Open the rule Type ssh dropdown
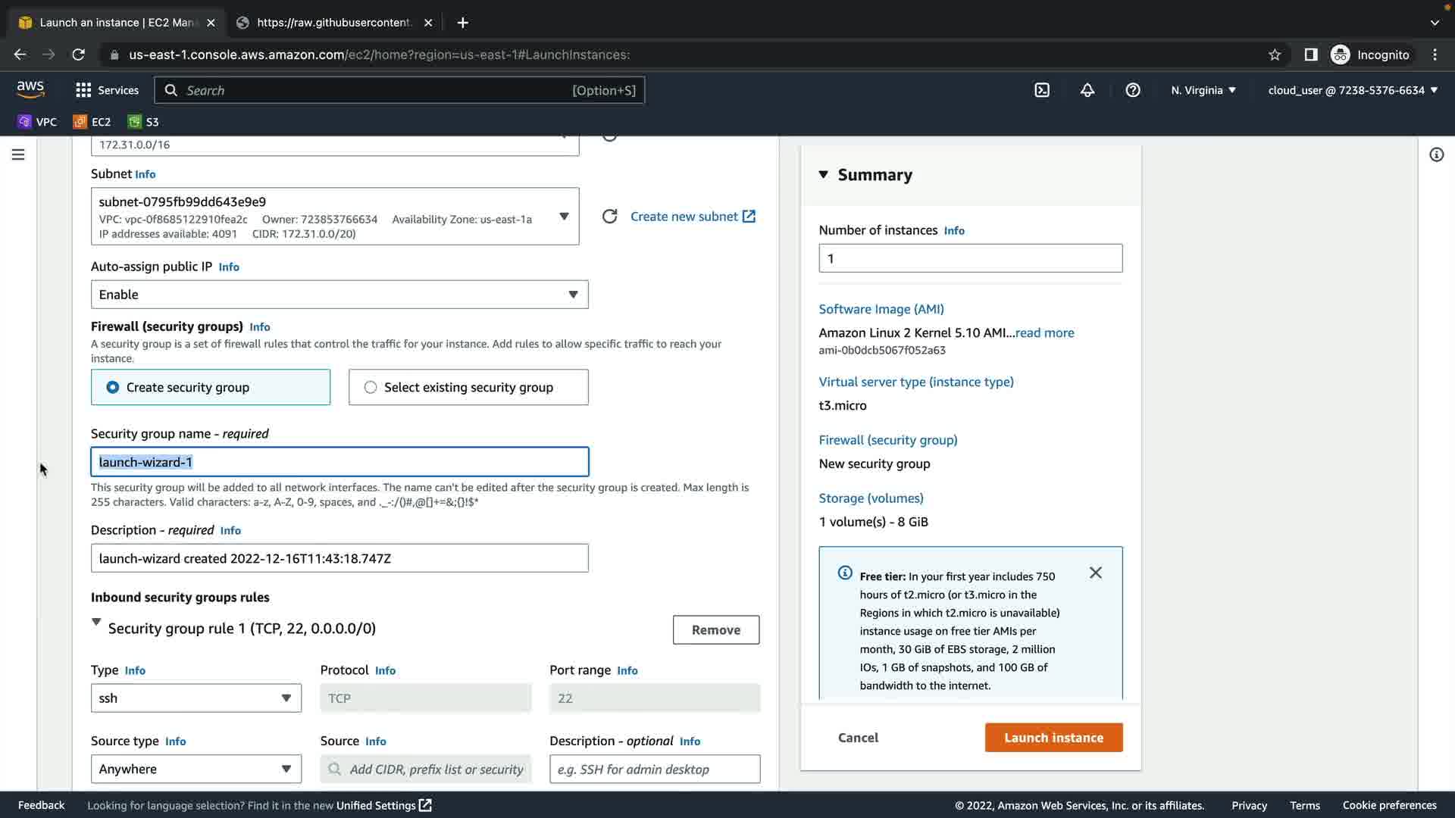The image size is (1455, 818). (196, 698)
